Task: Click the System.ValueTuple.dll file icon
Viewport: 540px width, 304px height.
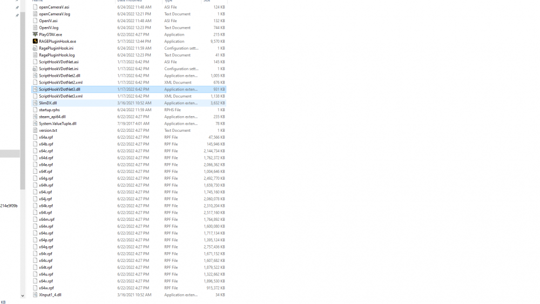Action: [35, 124]
